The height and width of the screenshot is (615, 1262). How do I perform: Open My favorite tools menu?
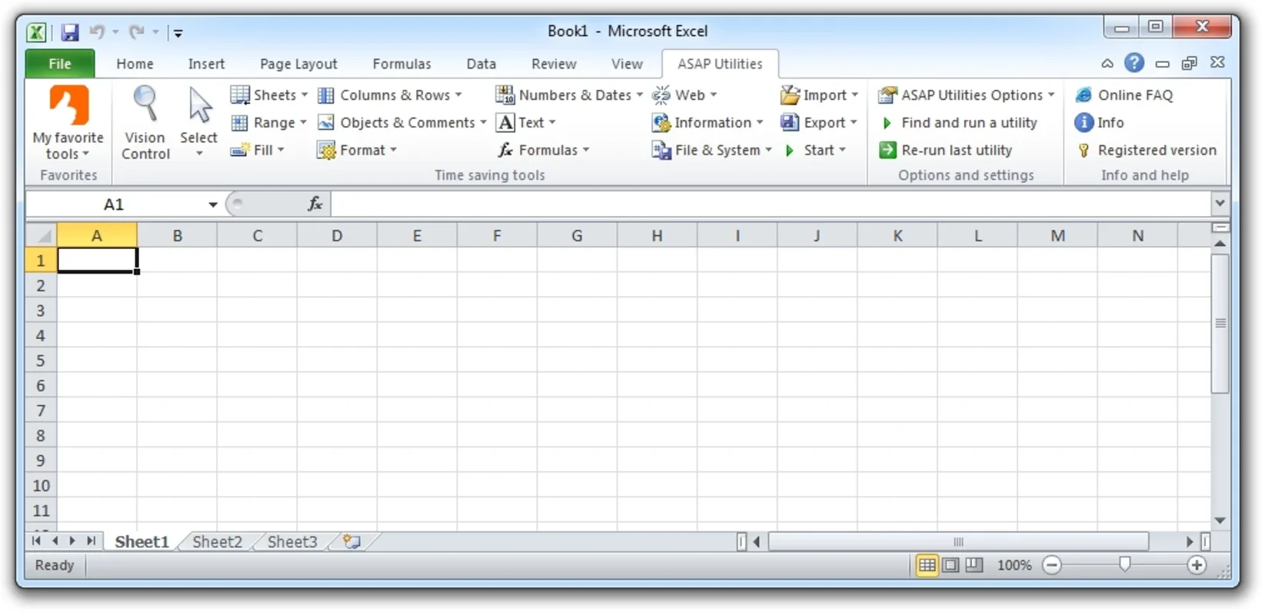pos(68,123)
